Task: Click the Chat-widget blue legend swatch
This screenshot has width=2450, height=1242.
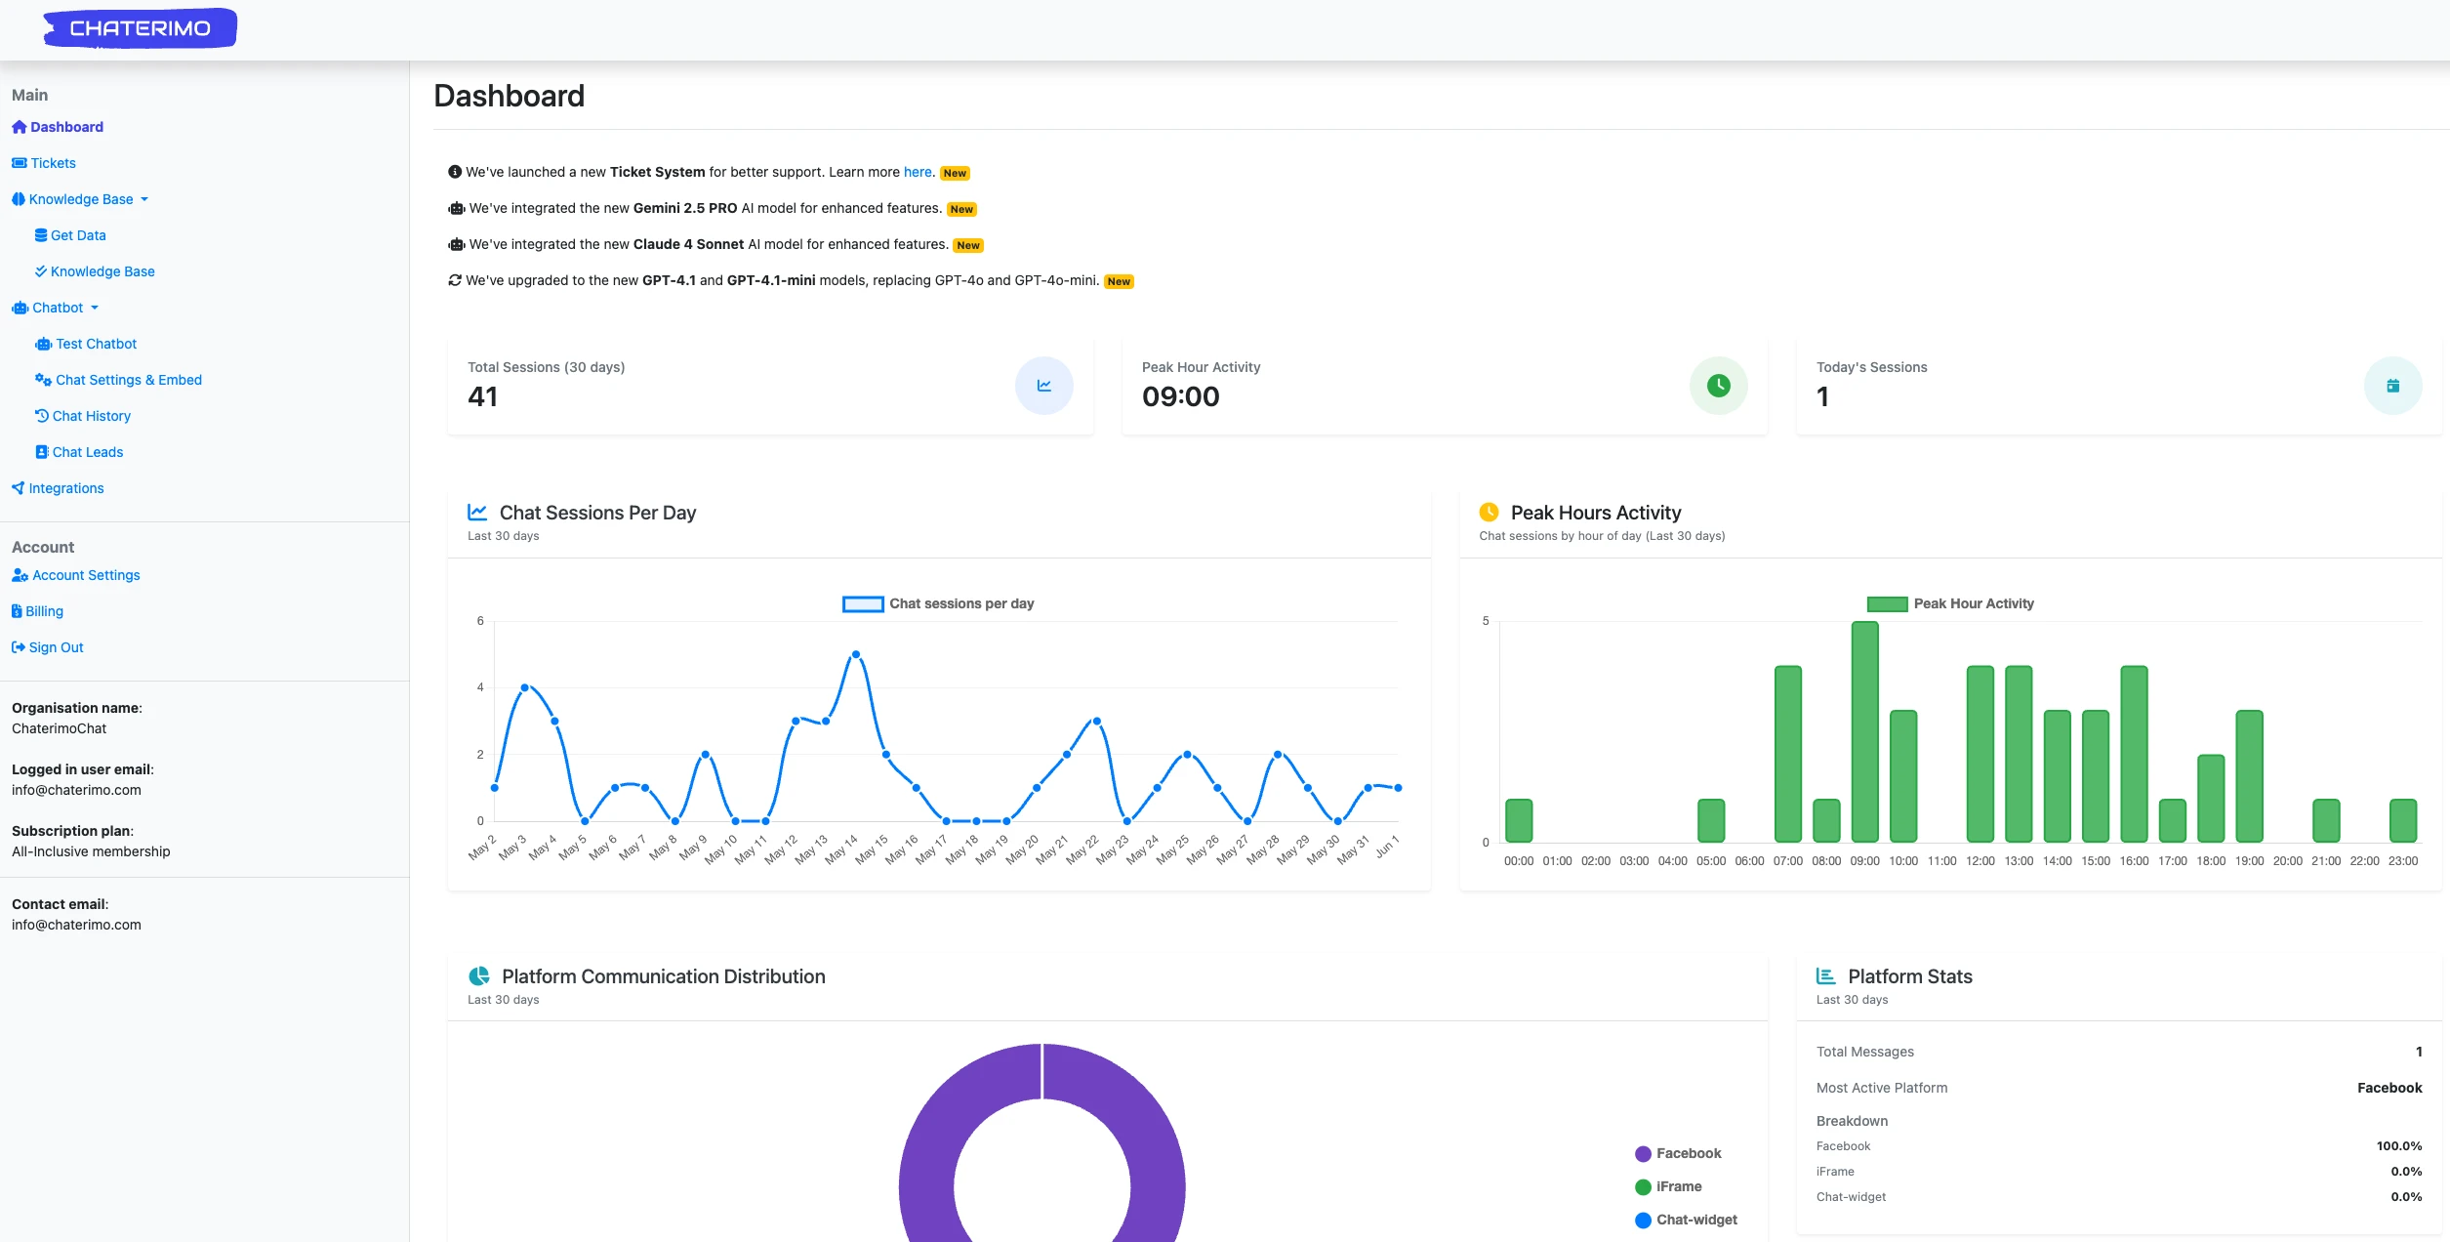Action: click(1643, 1220)
